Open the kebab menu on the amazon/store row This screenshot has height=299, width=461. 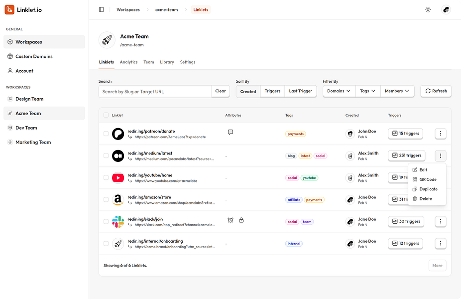tap(440, 199)
